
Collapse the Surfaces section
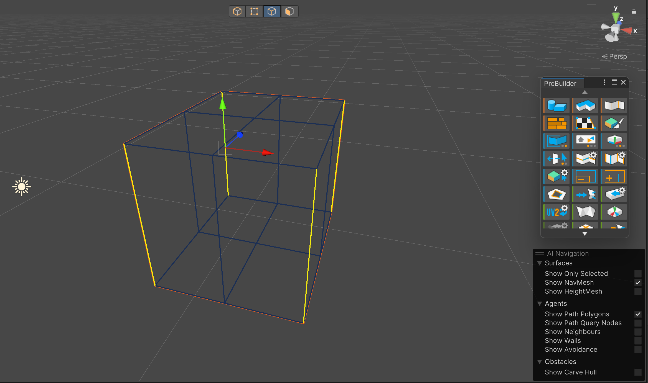click(540, 263)
